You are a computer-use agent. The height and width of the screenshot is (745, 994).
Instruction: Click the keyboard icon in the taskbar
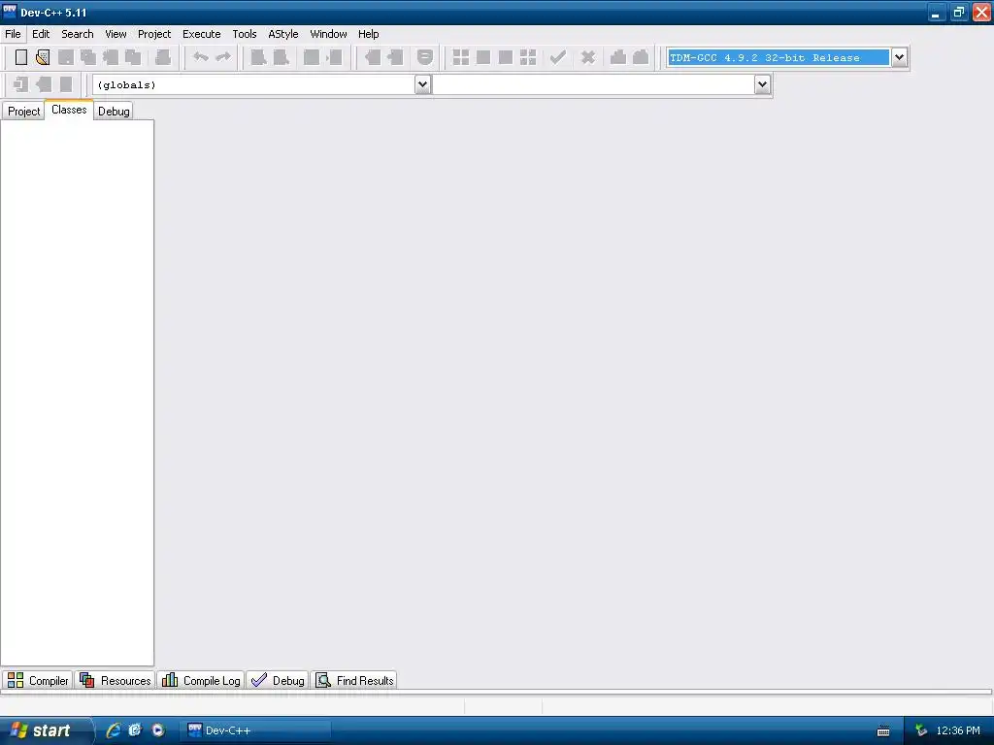click(x=883, y=731)
